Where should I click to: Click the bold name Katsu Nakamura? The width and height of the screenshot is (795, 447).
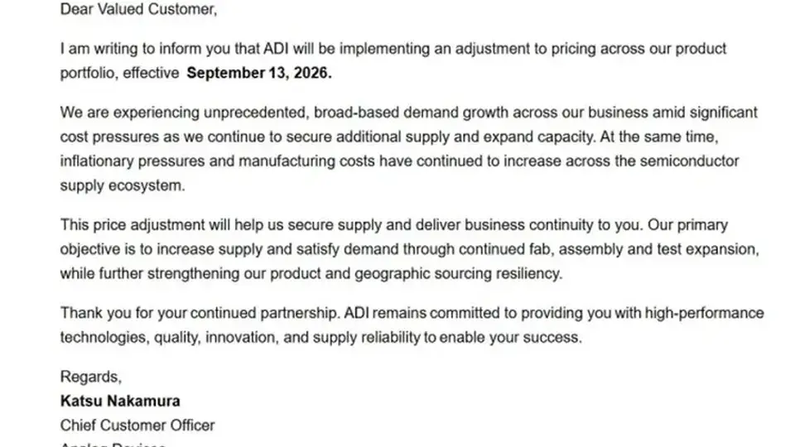[120, 401]
